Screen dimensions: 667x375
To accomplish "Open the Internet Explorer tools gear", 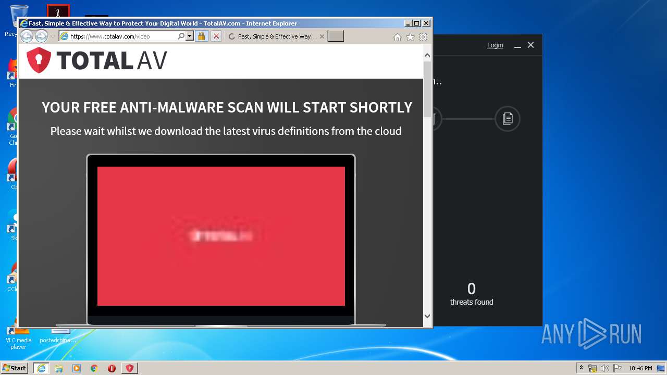I will 423,37.
